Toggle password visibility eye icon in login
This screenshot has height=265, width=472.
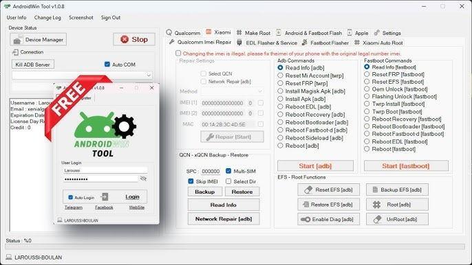[143, 178]
